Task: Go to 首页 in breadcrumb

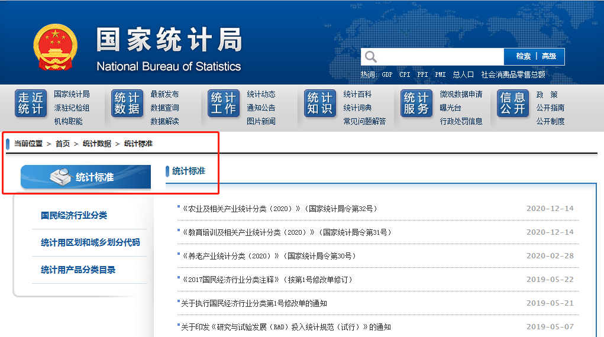Action: (x=63, y=144)
